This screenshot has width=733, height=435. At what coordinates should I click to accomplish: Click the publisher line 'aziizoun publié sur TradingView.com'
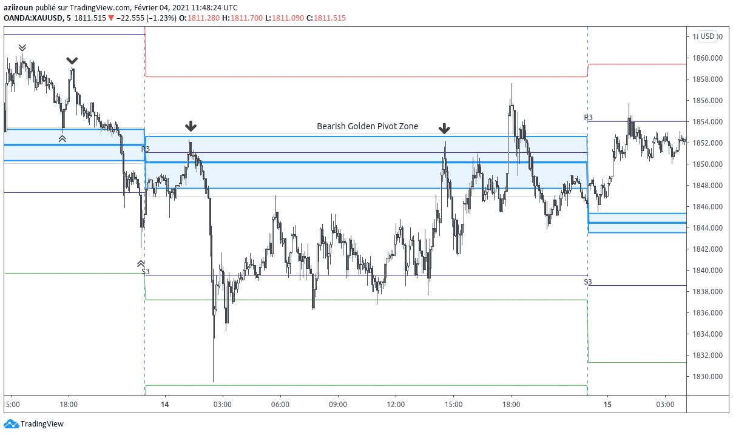pyautogui.click(x=67, y=7)
